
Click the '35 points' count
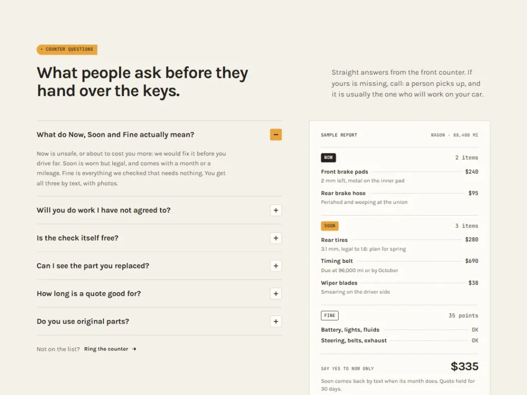point(463,315)
